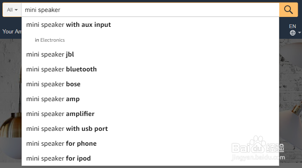Click the globe language icon
The image size is (302, 168).
point(292,33)
